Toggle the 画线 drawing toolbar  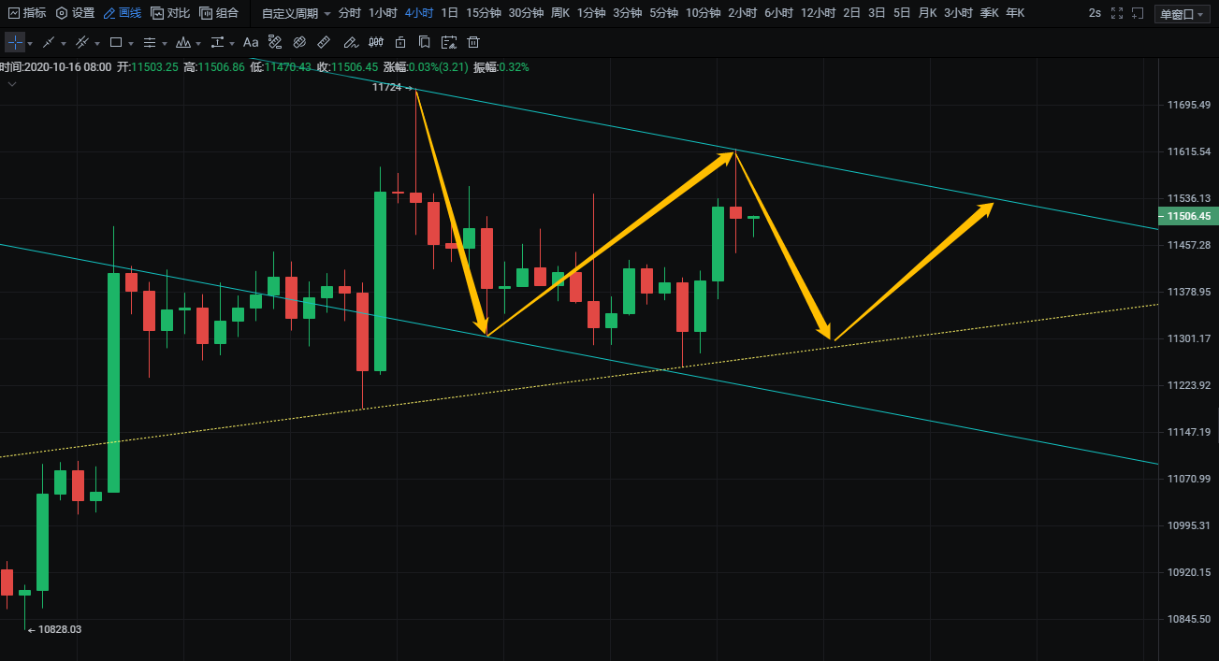[x=122, y=13]
